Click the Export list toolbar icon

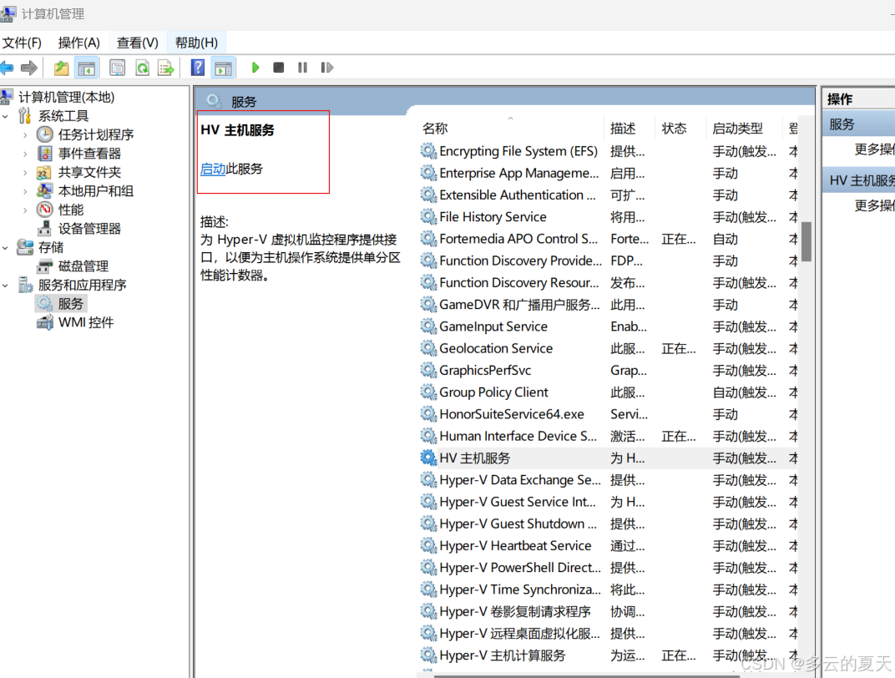tap(165, 68)
